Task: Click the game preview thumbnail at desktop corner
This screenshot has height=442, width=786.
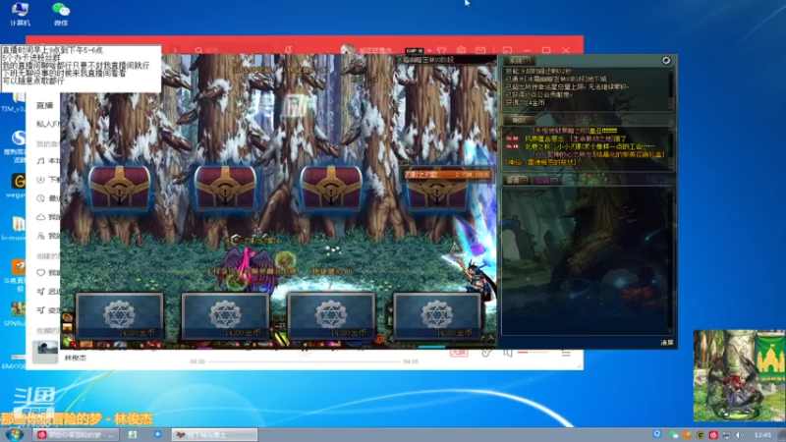Action: (x=740, y=375)
